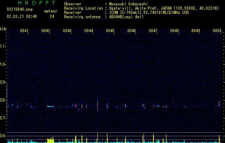The height and width of the screenshot is (143, 225).
Task: Click the 1.1 kHz axis label
Action: (3, 46)
